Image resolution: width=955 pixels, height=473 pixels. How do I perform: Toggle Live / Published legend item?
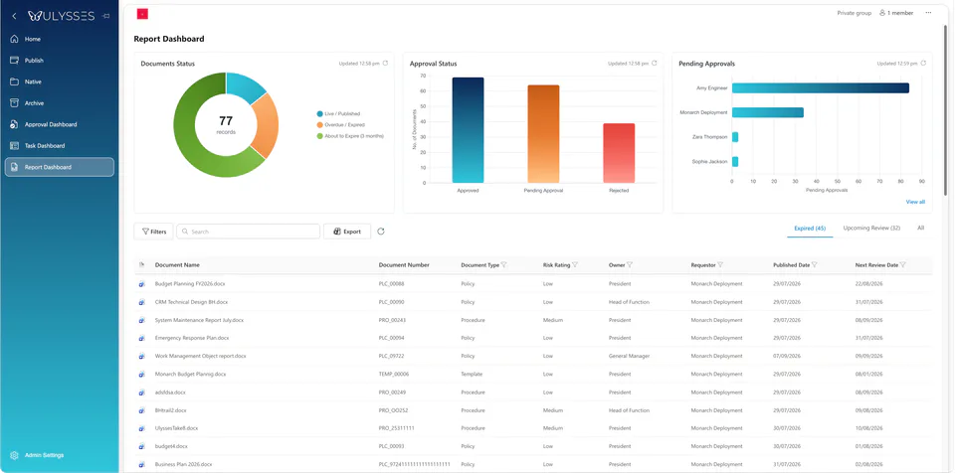(338, 114)
